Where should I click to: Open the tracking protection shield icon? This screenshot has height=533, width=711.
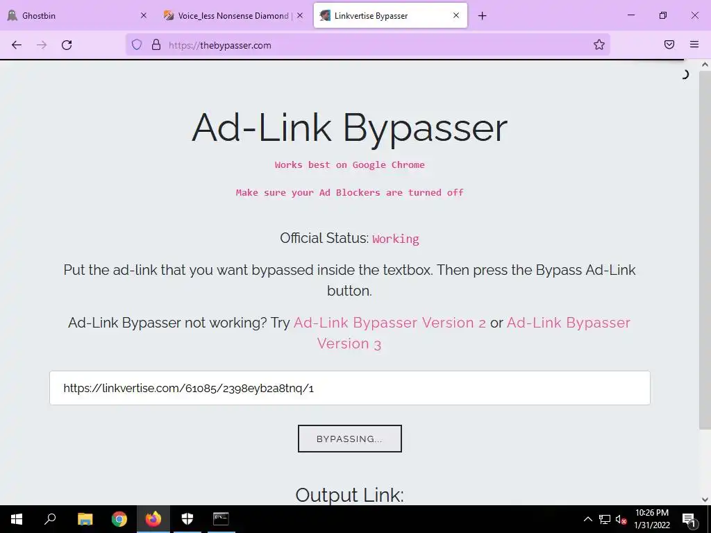(x=137, y=45)
